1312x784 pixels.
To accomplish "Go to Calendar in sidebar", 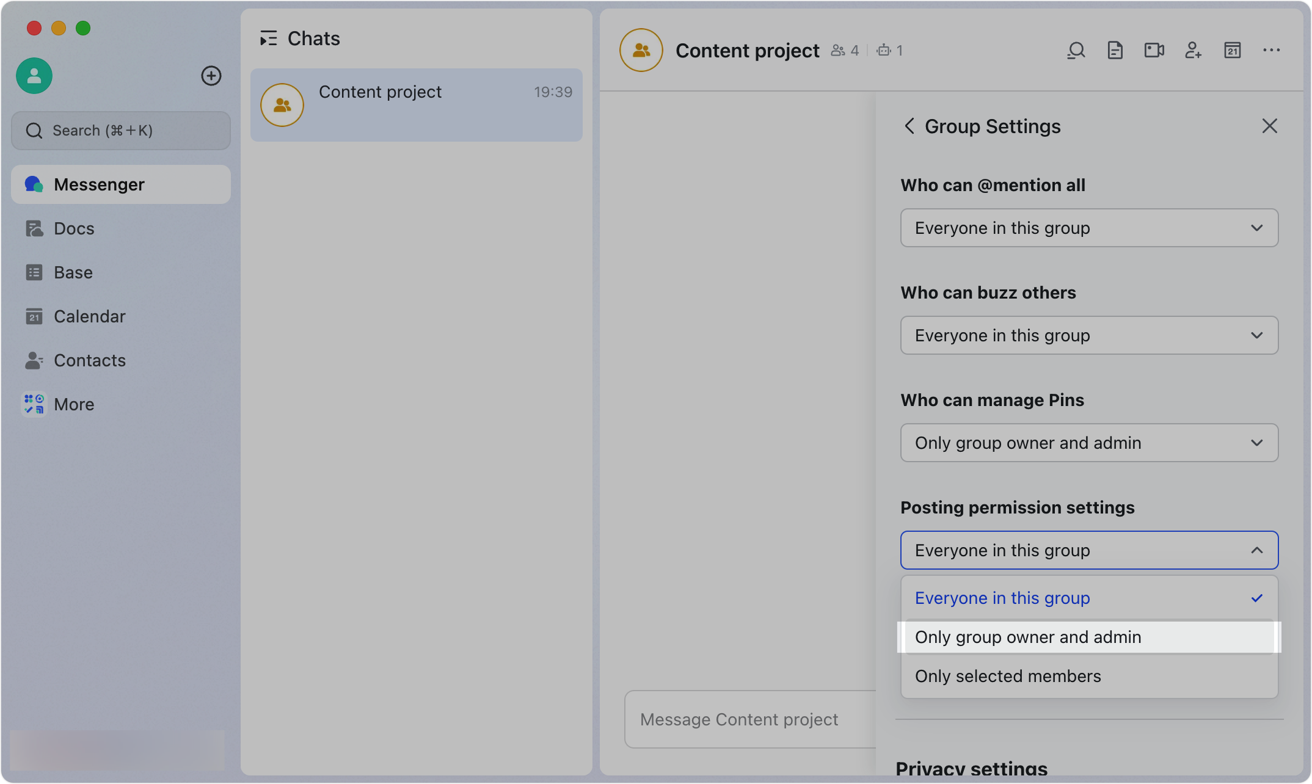I will point(121,316).
